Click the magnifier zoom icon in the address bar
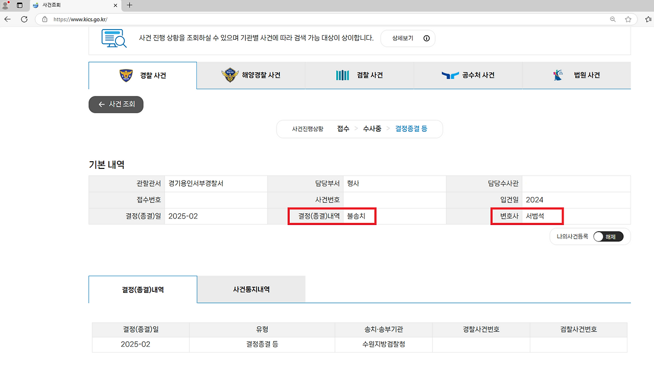 (613, 19)
